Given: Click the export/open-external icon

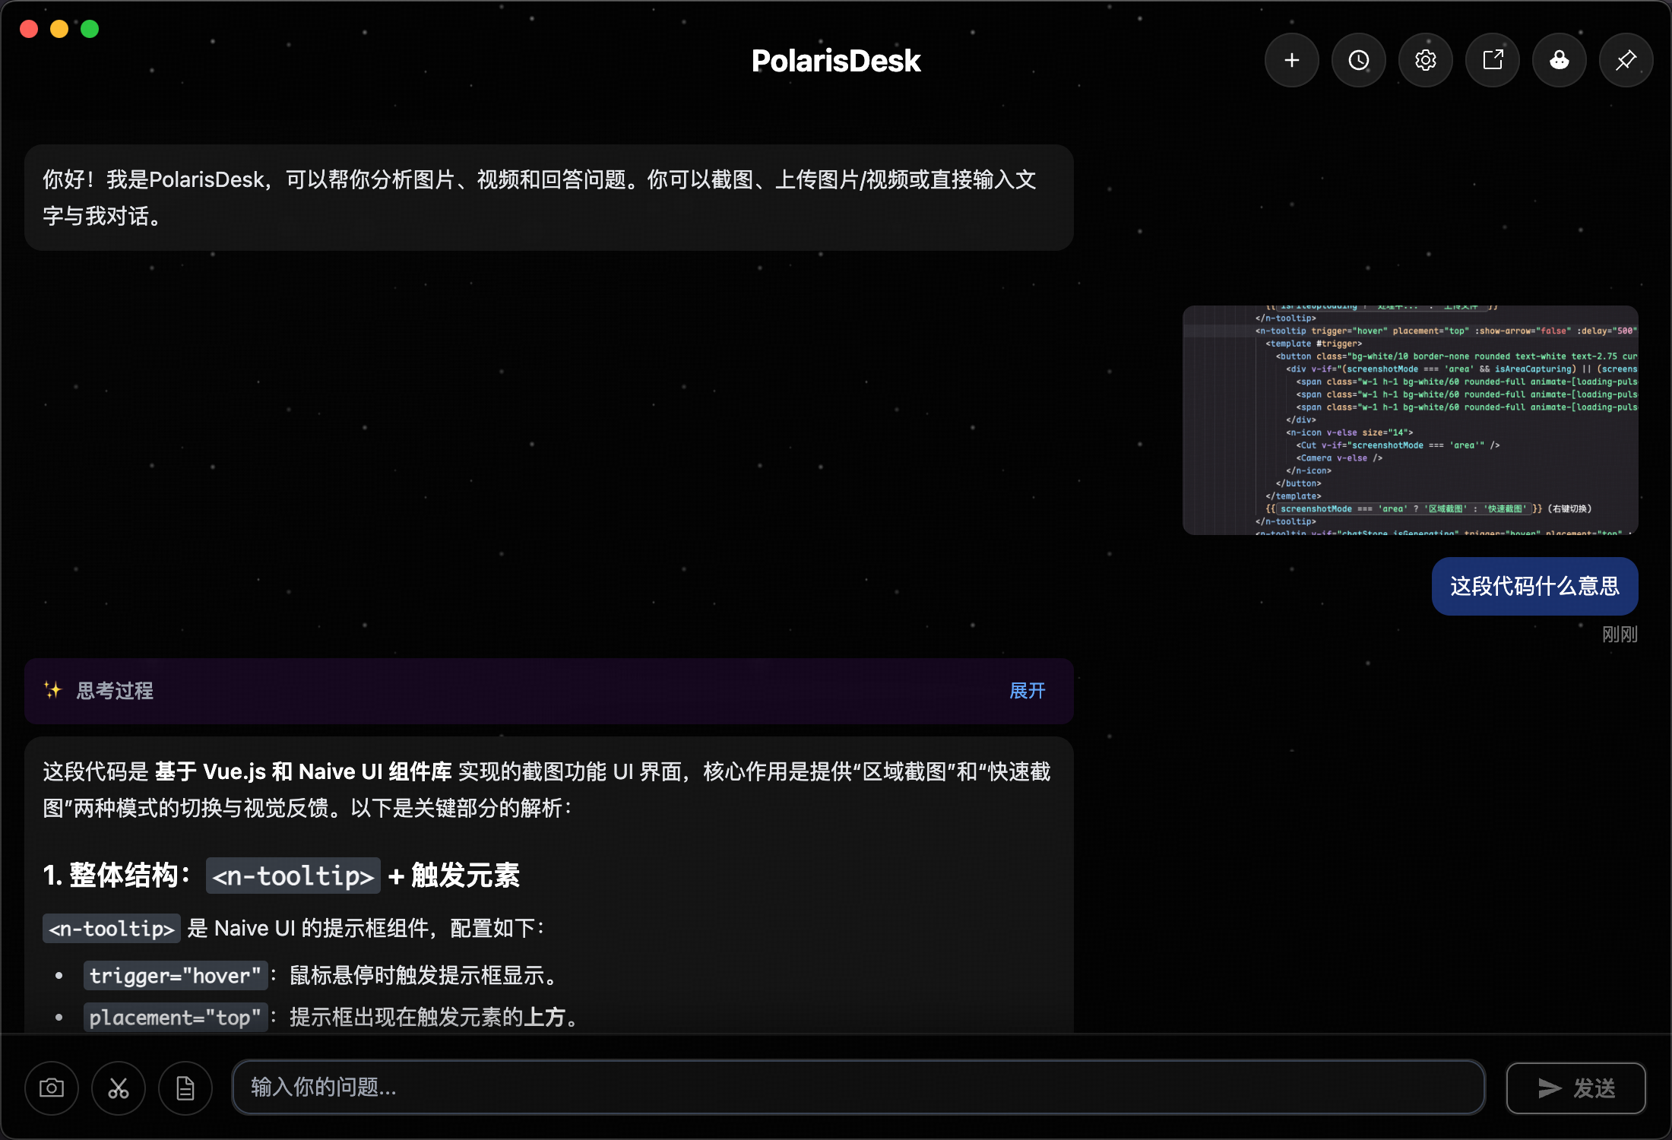Looking at the screenshot, I should [1492, 60].
